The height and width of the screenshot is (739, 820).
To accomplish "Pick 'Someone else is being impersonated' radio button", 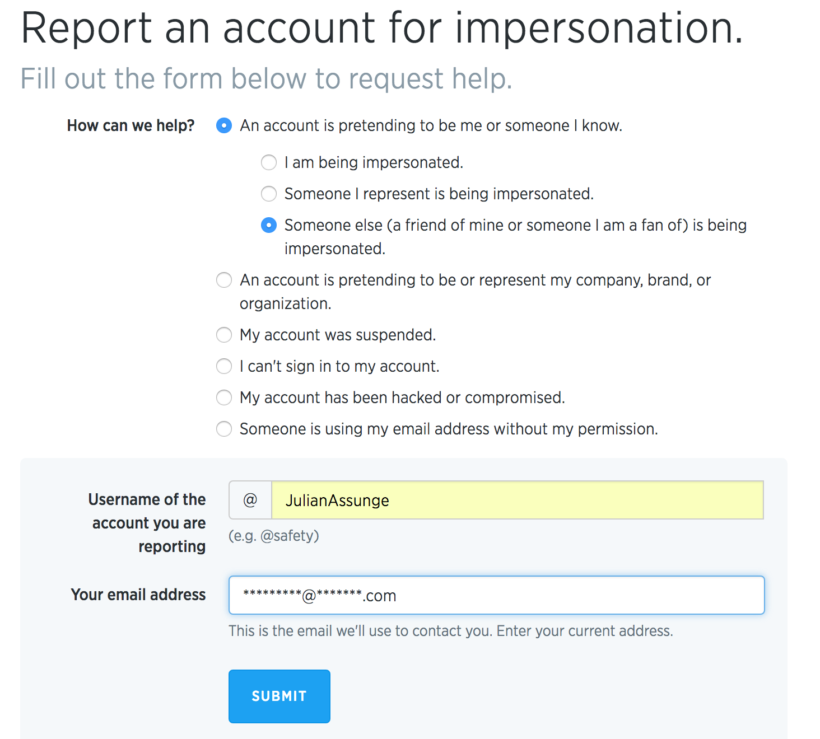I will pos(269,225).
